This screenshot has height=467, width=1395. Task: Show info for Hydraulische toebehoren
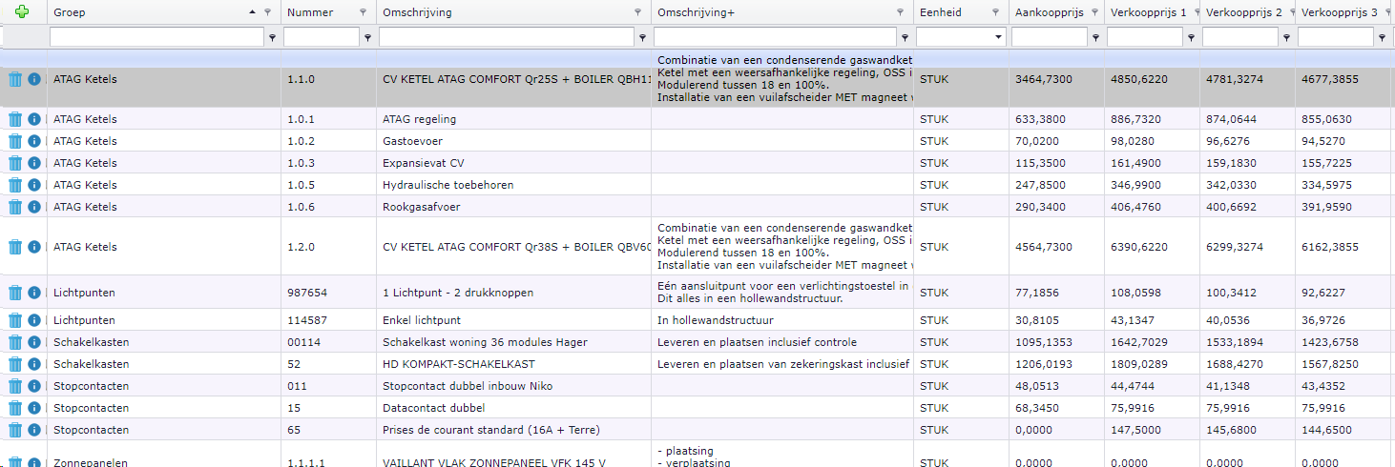click(34, 185)
